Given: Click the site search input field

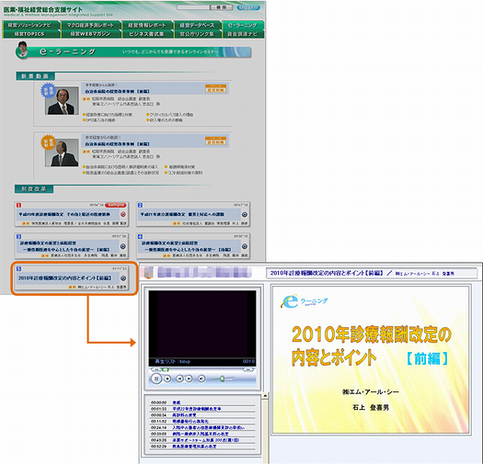Looking at the screenshot, I should pos(193,7).
